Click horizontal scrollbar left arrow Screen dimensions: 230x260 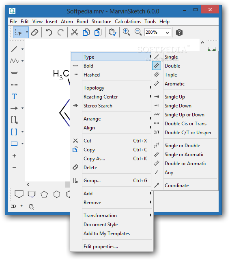pos(28,184)
